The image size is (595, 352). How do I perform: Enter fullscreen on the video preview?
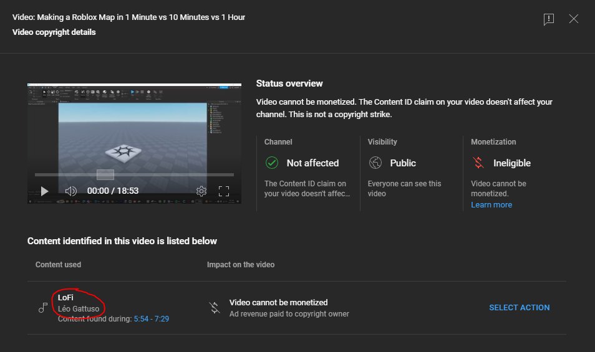pyautogui.click(x=224, y=191)
